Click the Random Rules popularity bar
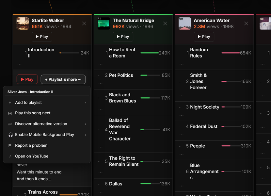 (231, 53)
